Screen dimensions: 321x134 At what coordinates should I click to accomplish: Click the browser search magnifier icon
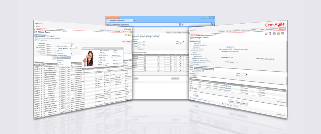pyautogui.click(x=212, y=24)
